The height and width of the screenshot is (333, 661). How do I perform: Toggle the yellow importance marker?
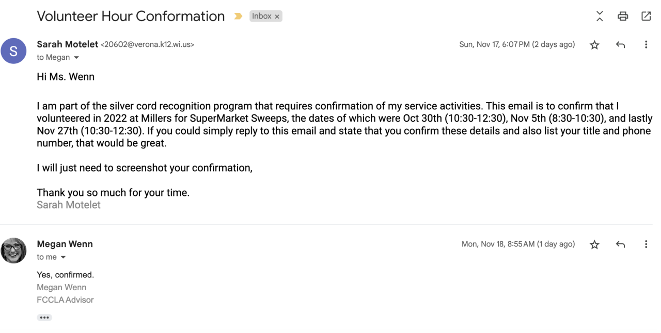[x=238, y=16]
